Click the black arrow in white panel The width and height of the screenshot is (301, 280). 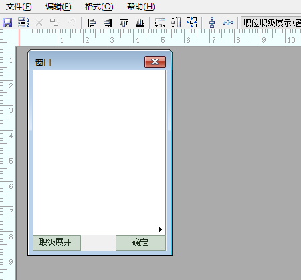click(x=160, y=229)
